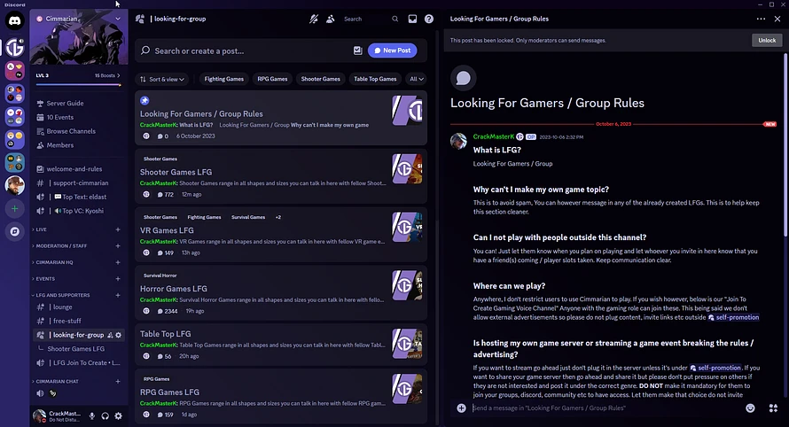Screen dimensions: 789x427
Task: Expand the All tags dropdown
Action: click(x=417, y=79)
